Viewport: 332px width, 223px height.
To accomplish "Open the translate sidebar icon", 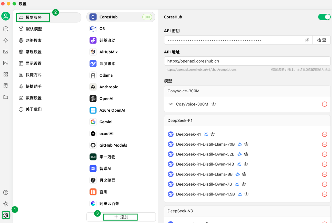I will pos(6,63).
